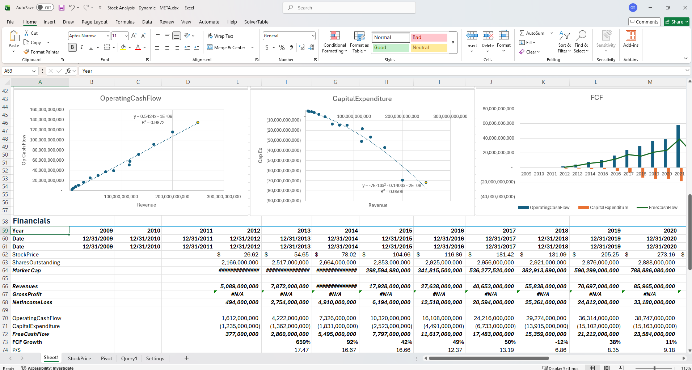Open the AutoSum dropdown arrow
This screenshot has height=370, width=692.
coord(552,33)
